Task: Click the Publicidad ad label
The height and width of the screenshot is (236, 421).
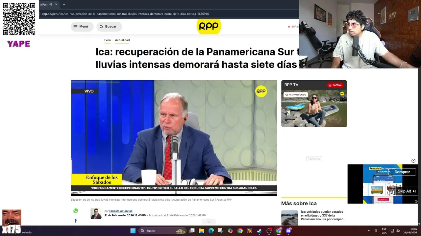Action: click(314, 159)
